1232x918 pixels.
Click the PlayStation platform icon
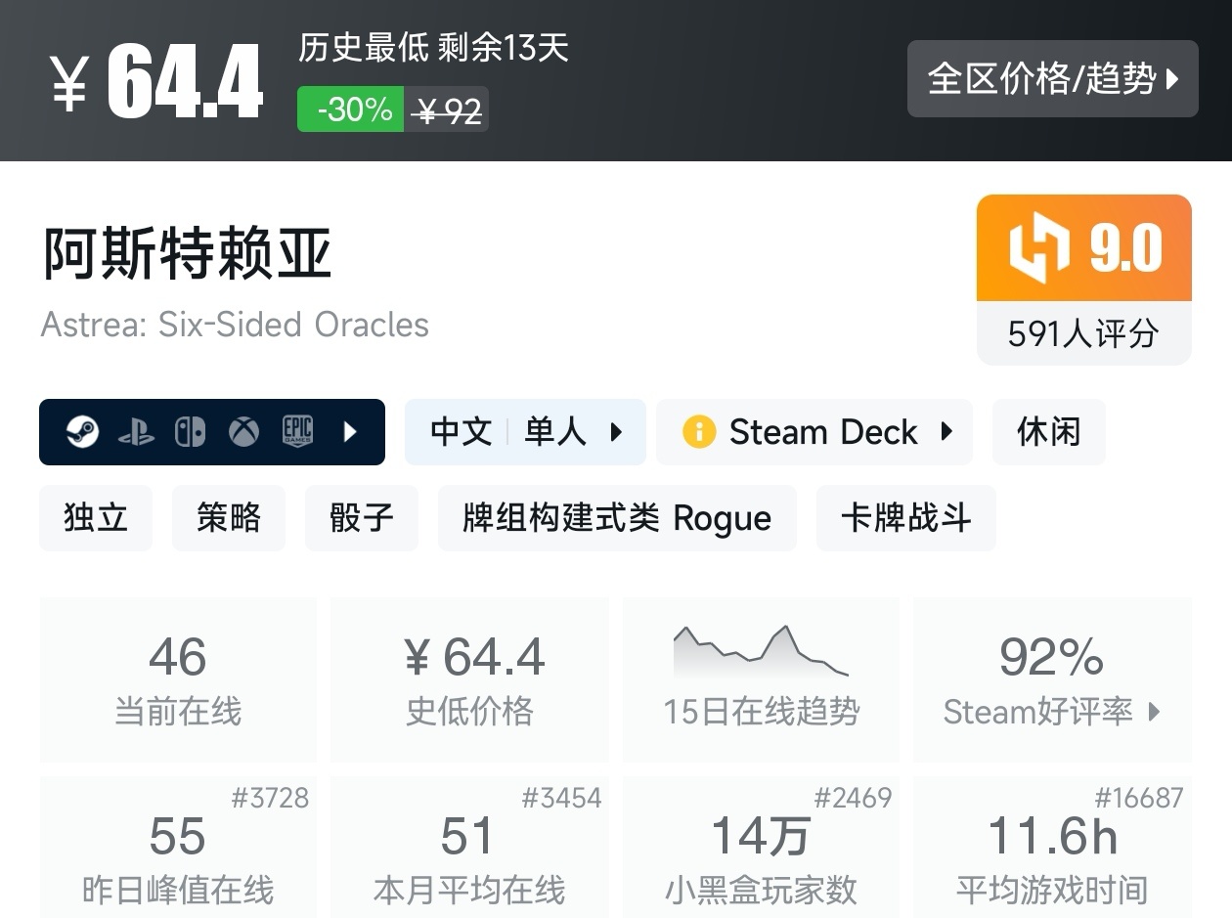136,431
